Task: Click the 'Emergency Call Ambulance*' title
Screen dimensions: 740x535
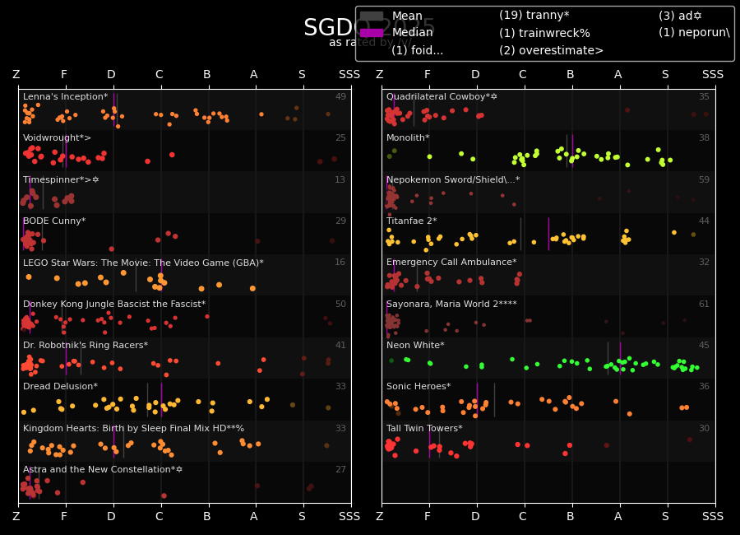Action: click(451, 262)
